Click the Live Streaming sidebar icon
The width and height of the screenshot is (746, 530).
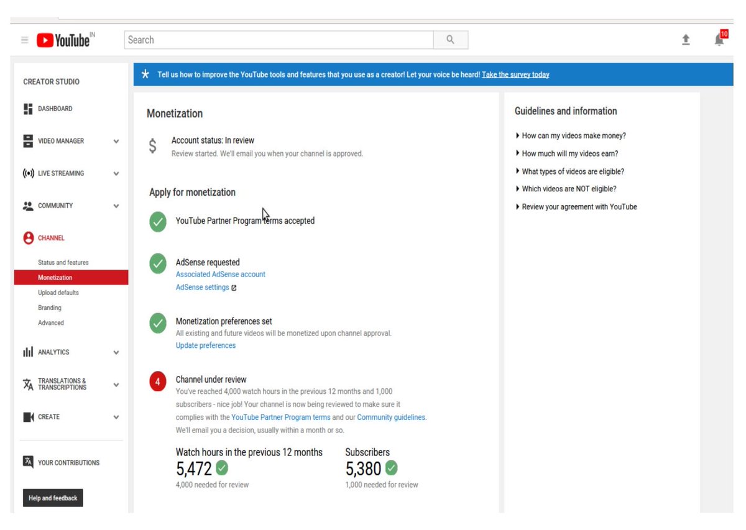click(28, 173)
